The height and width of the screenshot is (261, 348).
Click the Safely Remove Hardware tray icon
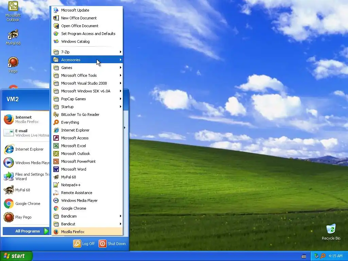[316, 256]
